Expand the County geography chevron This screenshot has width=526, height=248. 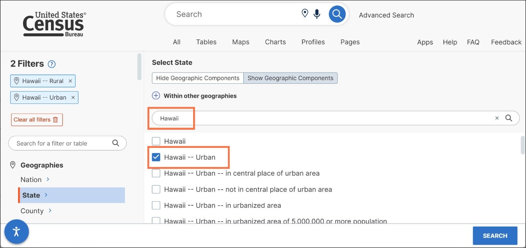[50, 211]
